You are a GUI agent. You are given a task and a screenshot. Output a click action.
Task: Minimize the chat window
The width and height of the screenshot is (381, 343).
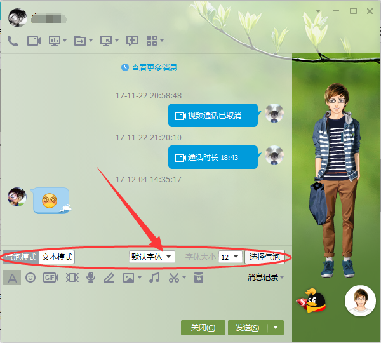click(x=336, y=11)
